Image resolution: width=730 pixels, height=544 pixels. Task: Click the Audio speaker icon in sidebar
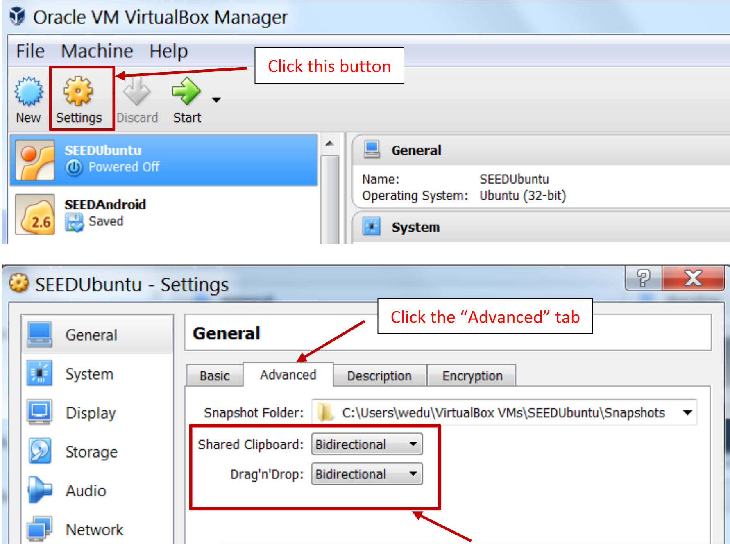tap(39, 490)
